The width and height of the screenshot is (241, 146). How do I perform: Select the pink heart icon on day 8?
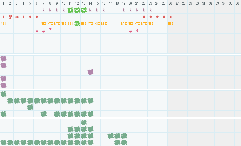coord(50,29)
